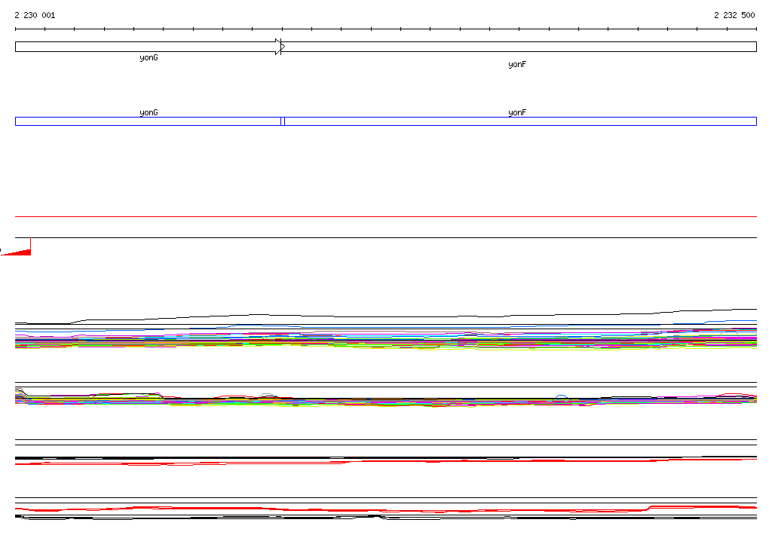Click the blue yonF annotation rectangle
This screenshot has width=772, height=538.
pyautogui.click(x=519, y=121)
